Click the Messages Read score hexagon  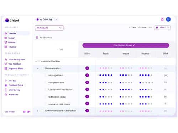tap(87, 75)
